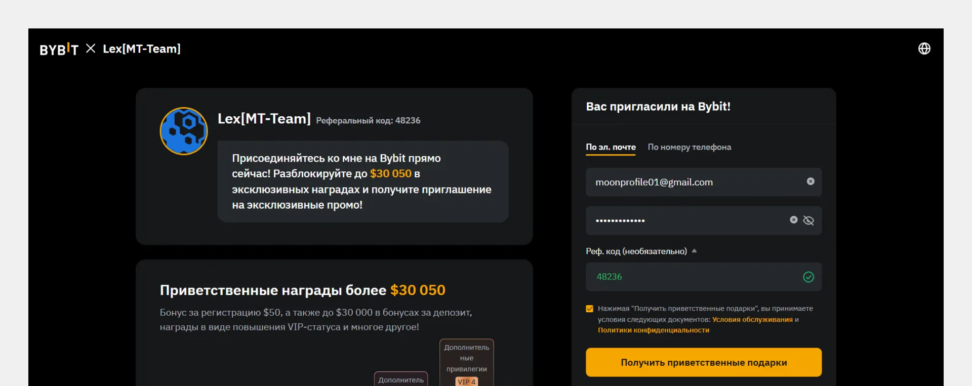The height and width of the screenshot is (386, 972).
Task: Clear the password field with X icon
Action: click(x=793, y=220)
